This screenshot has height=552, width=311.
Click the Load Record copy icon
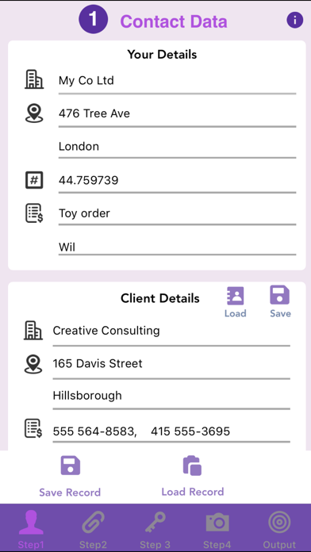[192, 466]
